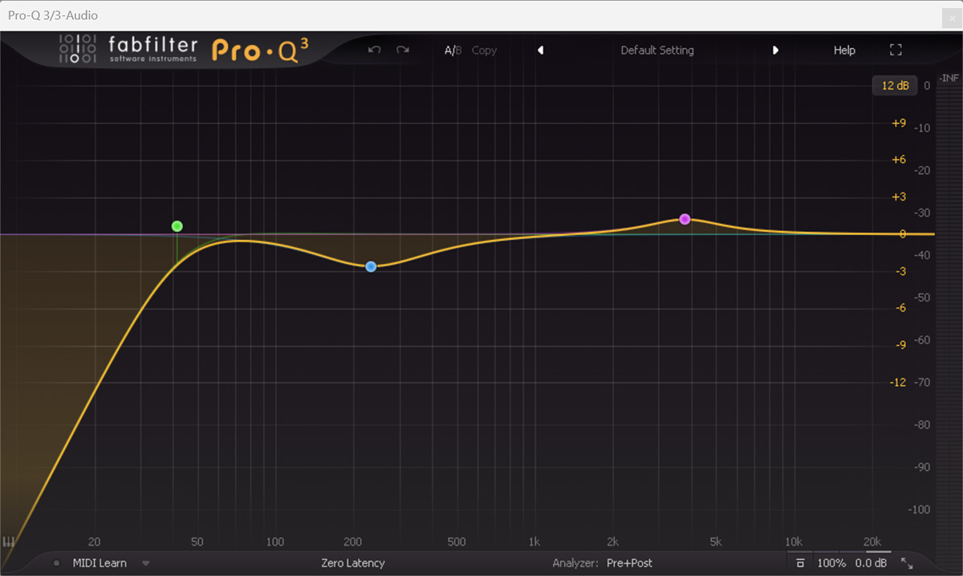
Task: Click the undo arrow icon
Action: tap(374, 50)
